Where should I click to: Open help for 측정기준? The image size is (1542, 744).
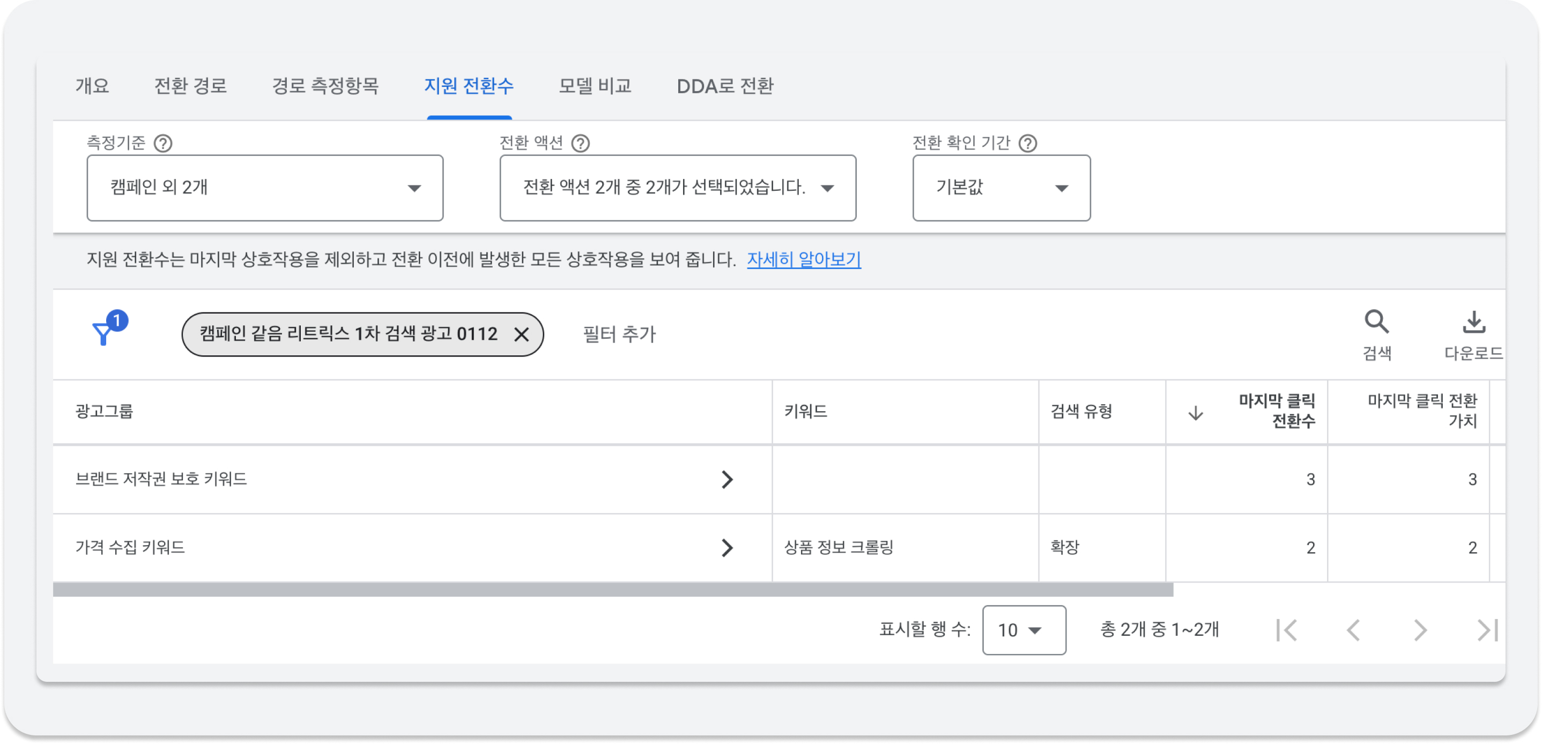(x=163, y=143)
